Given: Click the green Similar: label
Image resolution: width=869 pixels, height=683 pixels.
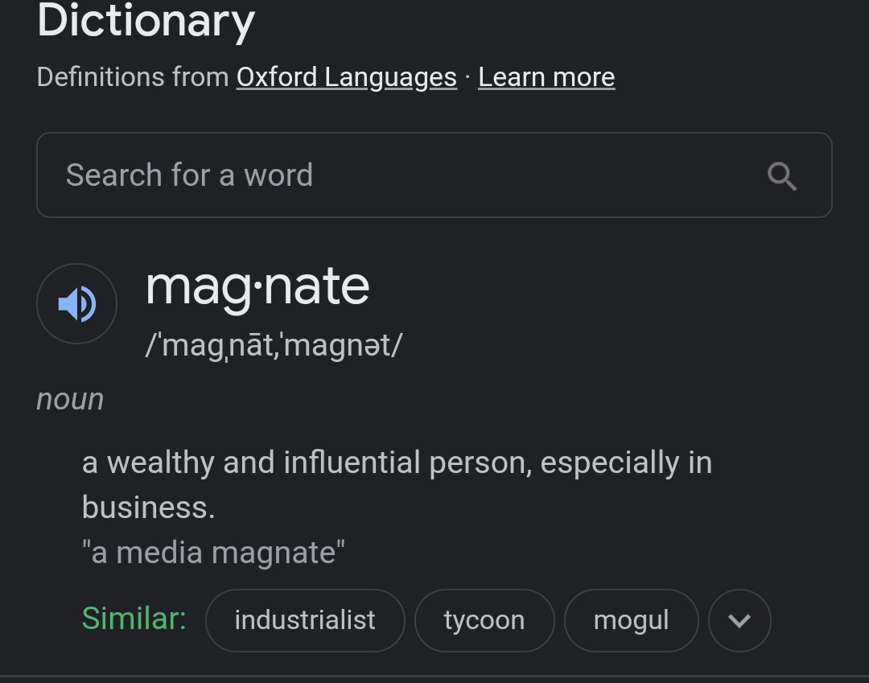Looking at the screenshot, I should tap(134, 619).
